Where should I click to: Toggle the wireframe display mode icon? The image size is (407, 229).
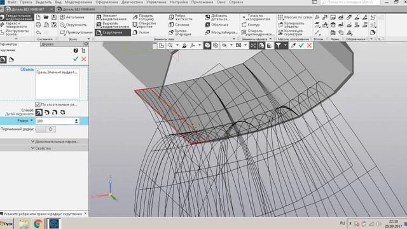click(x=216, y=45)
